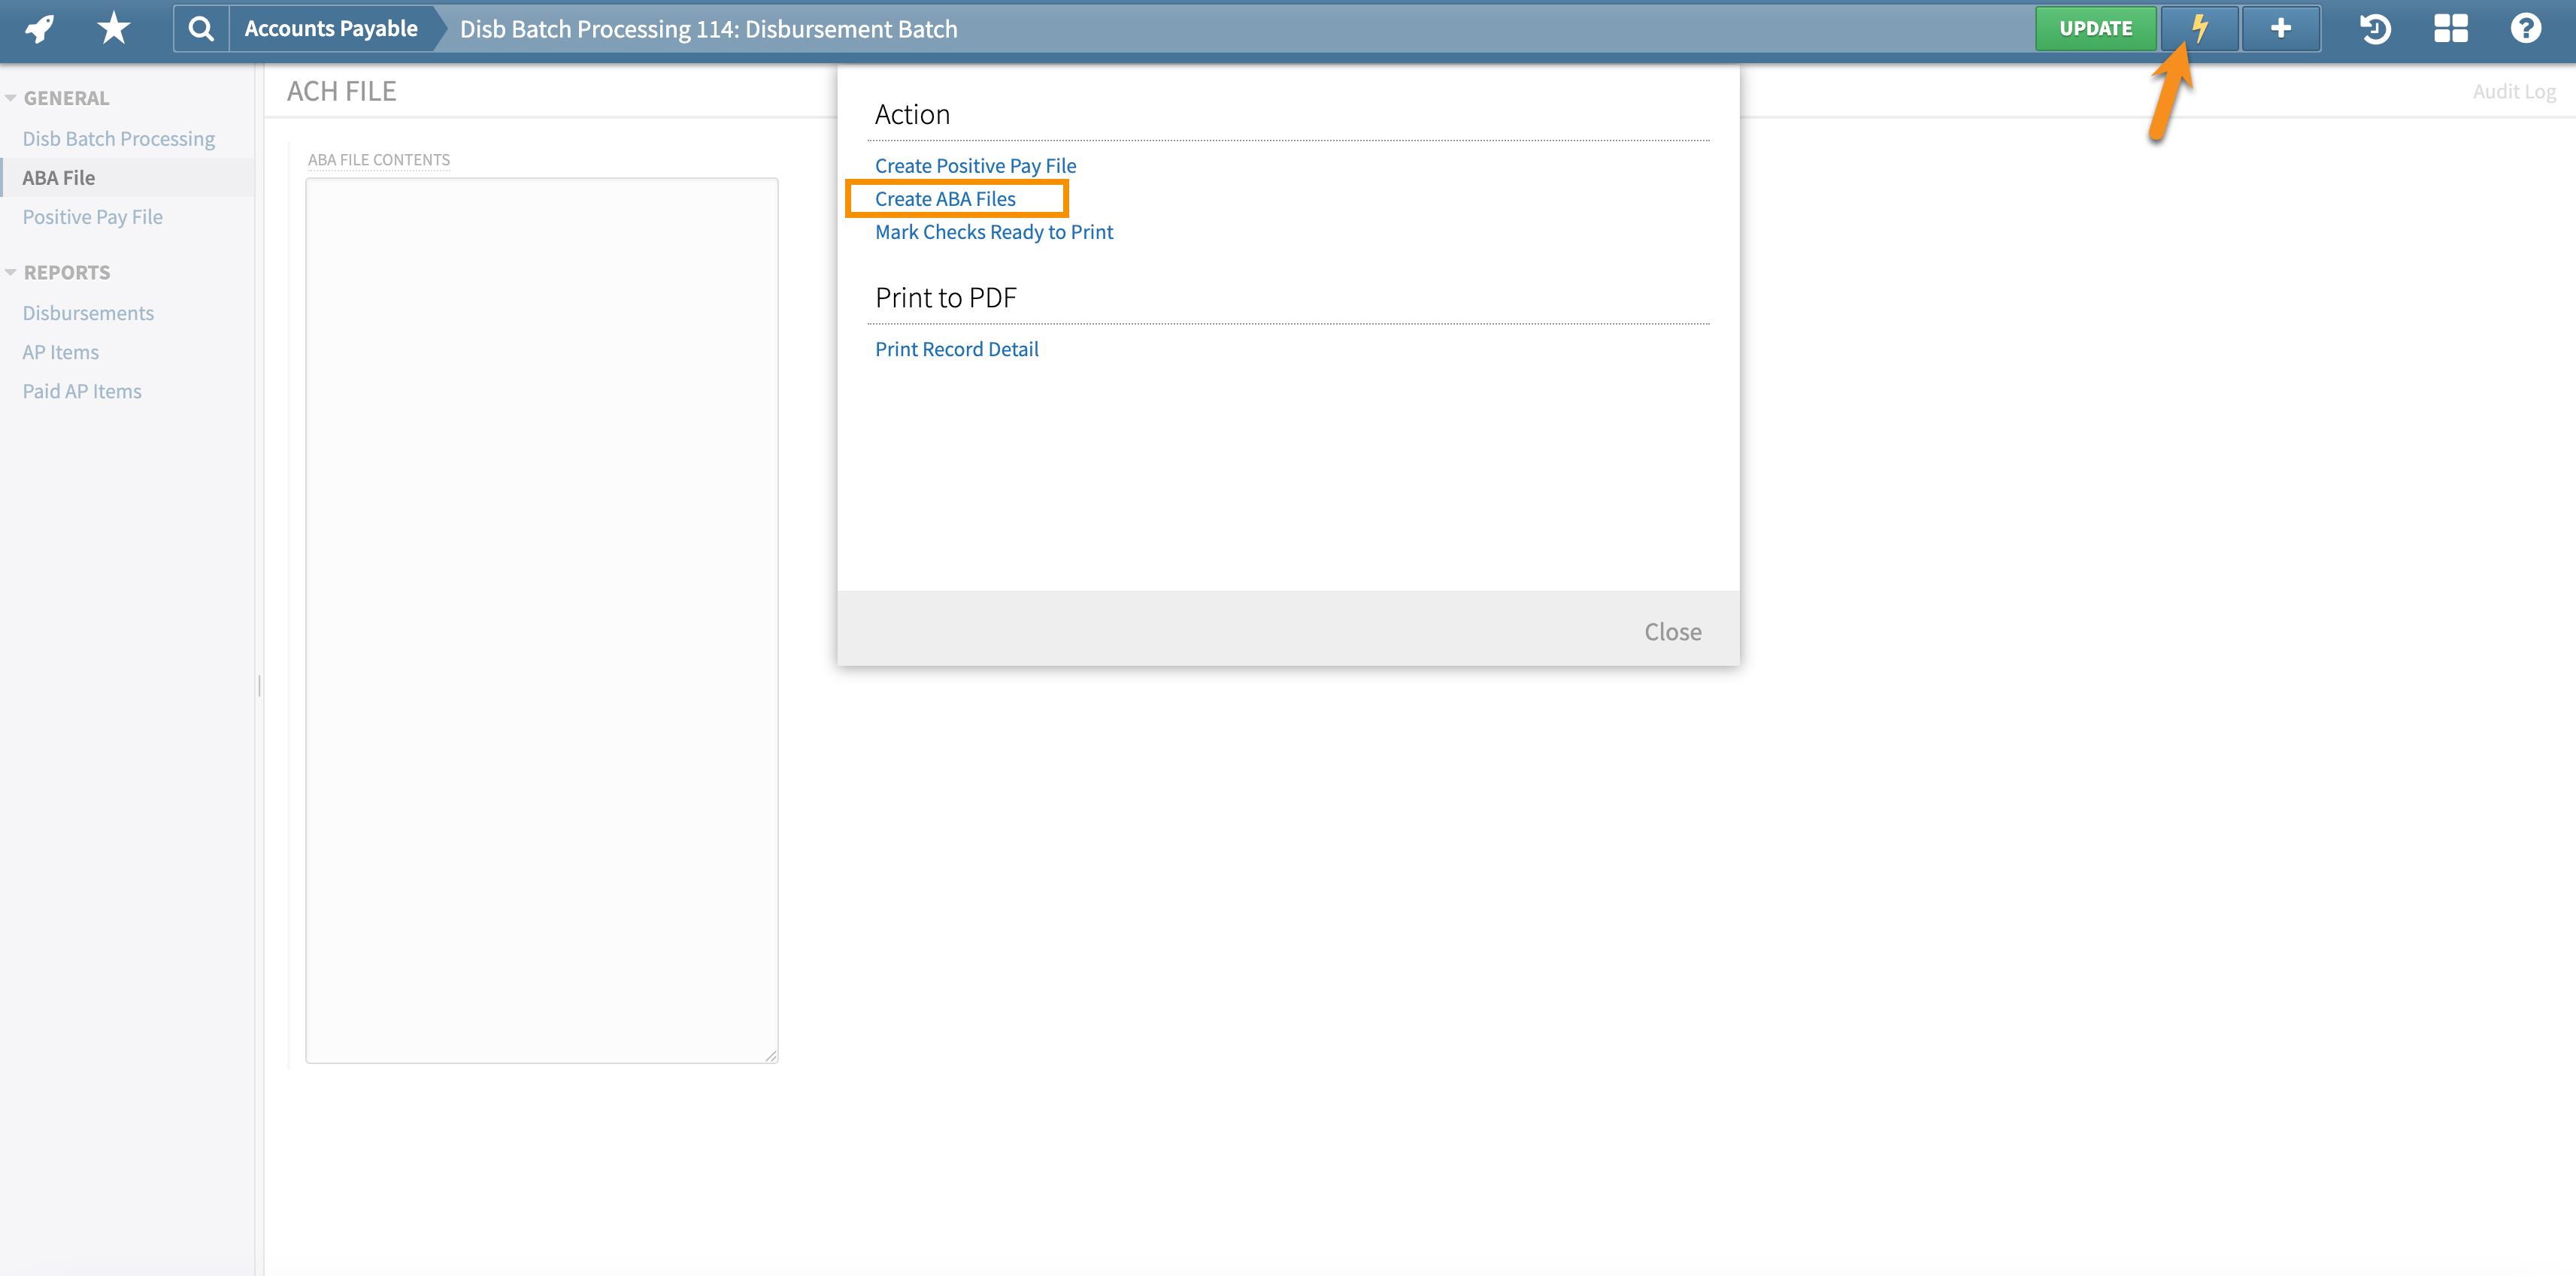Select the ABA File sidebar item
The width and height of the screenshot is (2576, 1276).
59,177
